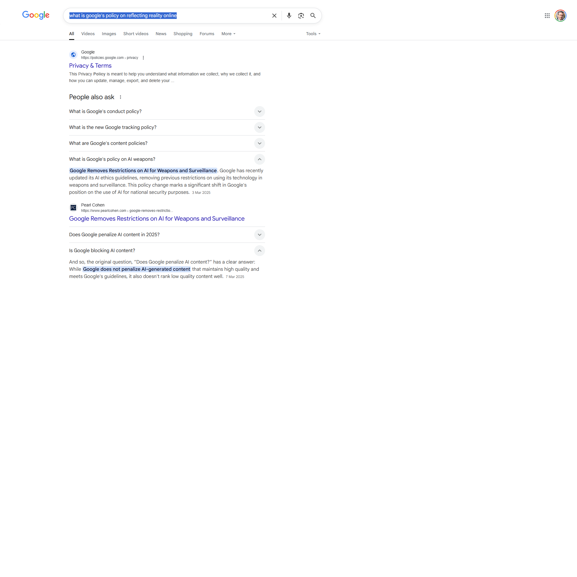Click the "3 Mar 2025" date text
Viewport: 577px width, 577px height.
point(201,193)
